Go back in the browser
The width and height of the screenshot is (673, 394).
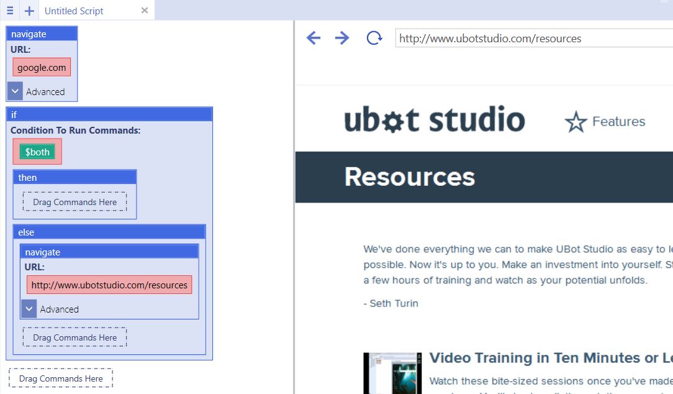[x=314, y=38]
